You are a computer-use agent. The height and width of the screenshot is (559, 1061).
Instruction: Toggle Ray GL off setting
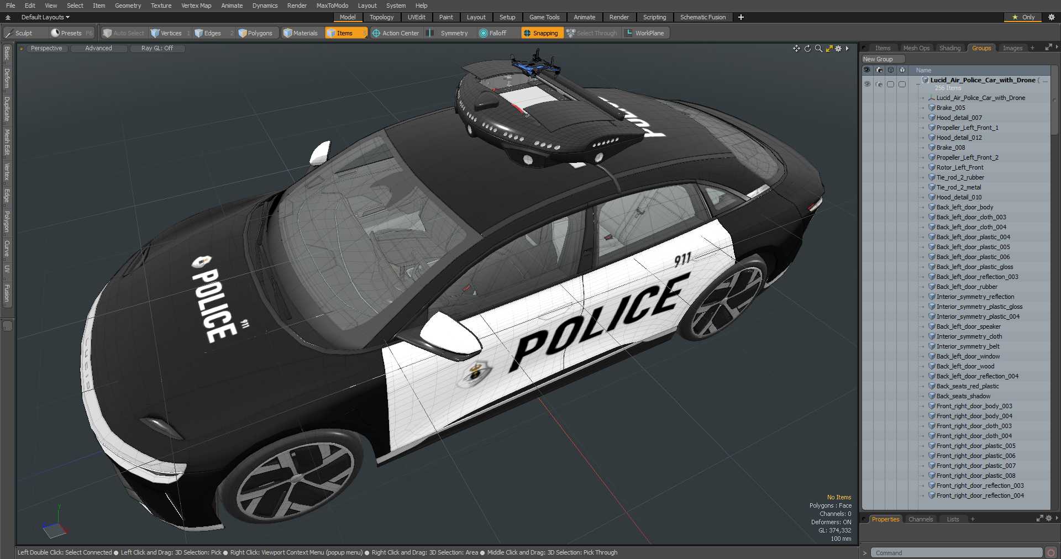coord(157,49)
